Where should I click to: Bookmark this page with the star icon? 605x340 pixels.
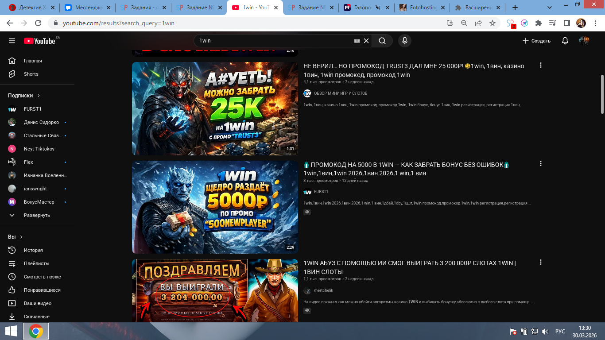coord(493,23)
